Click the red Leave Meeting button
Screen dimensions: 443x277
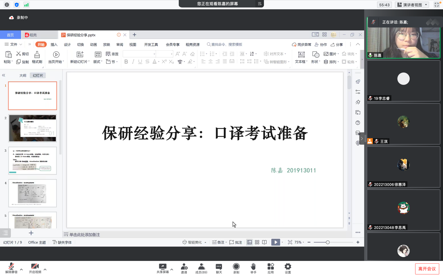pos(427,269)
